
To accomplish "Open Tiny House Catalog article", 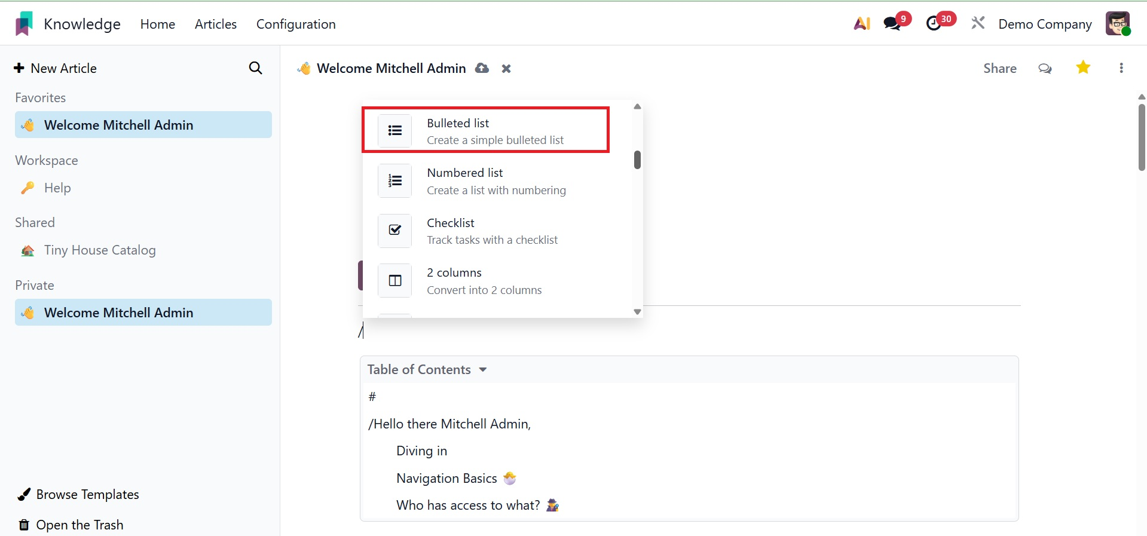I will pos(99,250).
